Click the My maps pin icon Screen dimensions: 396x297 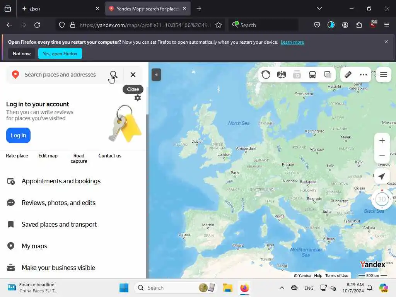tap(11, 246)
